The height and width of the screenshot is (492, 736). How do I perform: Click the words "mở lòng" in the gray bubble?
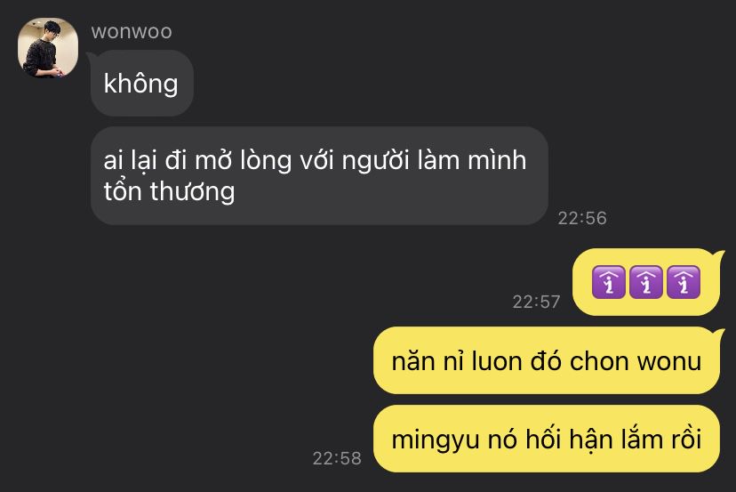tap(244, 161)
